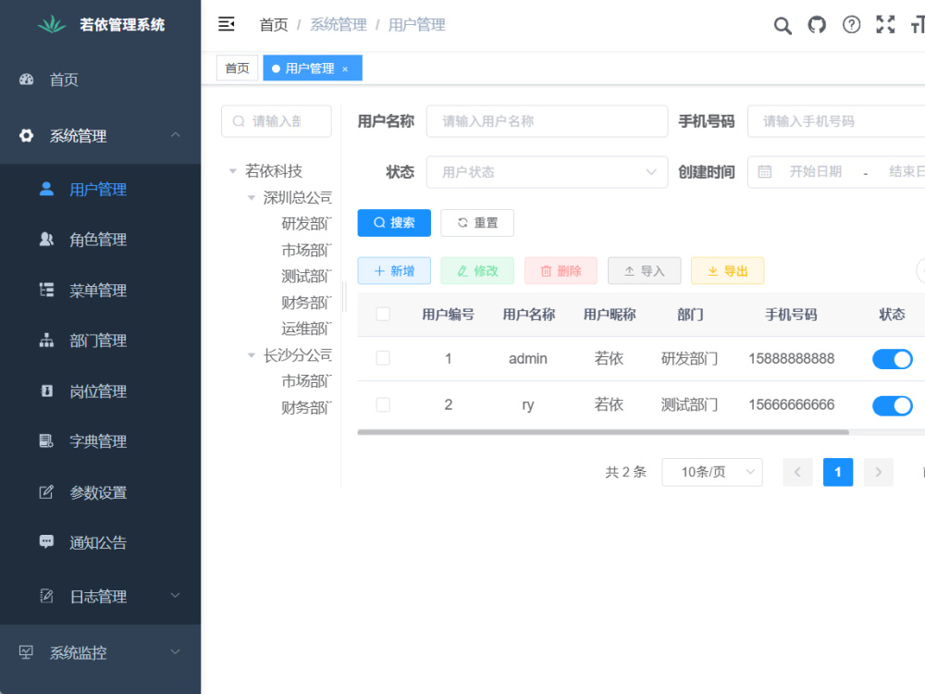925x694 pixels.
Task: Open 部门管理 in the sidebar
Action: pyautogui.click(x=100, y=341)
